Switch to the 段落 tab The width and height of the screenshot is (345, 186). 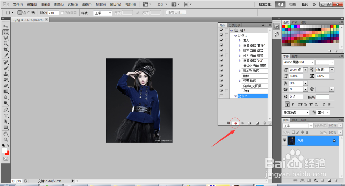click(x=295, y=56)
